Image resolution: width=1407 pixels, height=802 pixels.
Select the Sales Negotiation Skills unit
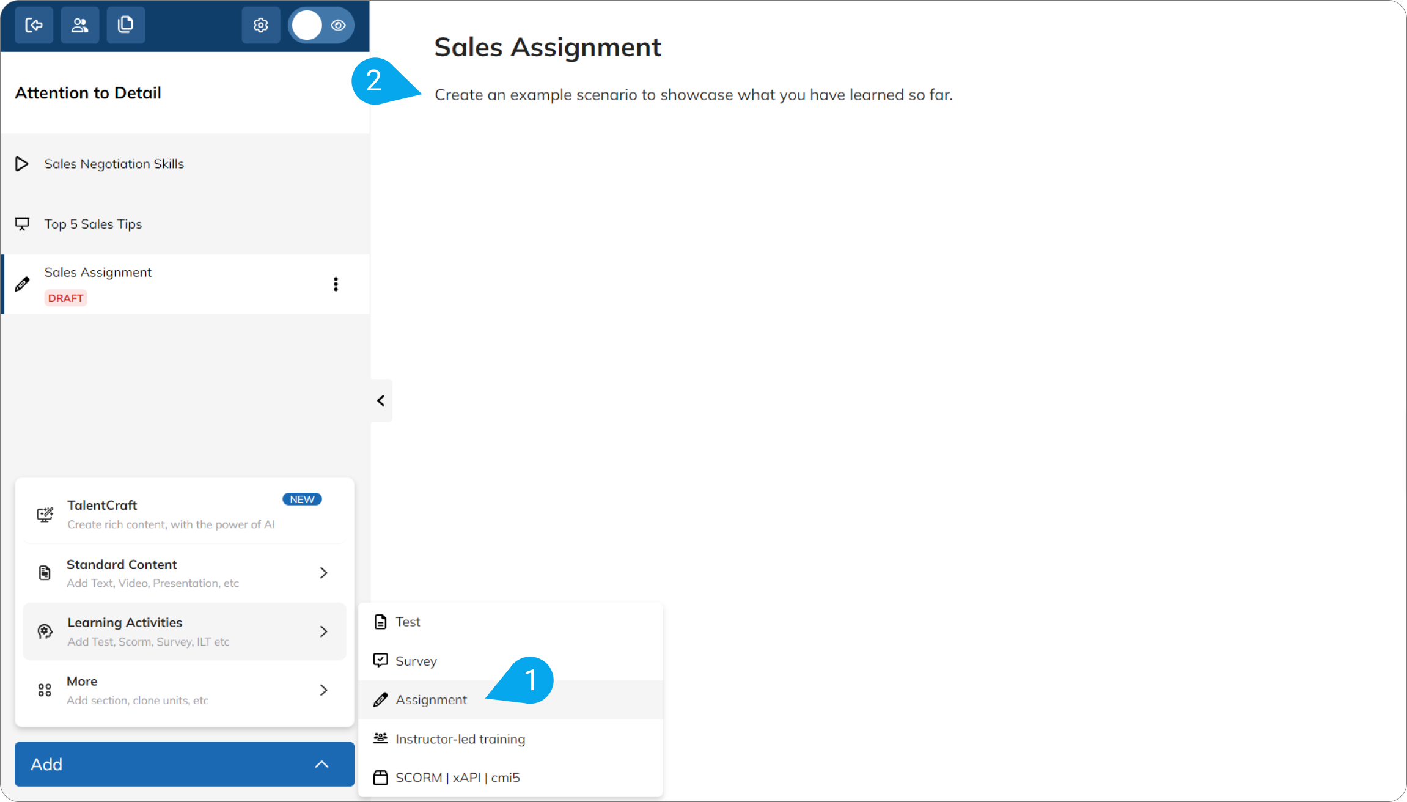[185, 164]
